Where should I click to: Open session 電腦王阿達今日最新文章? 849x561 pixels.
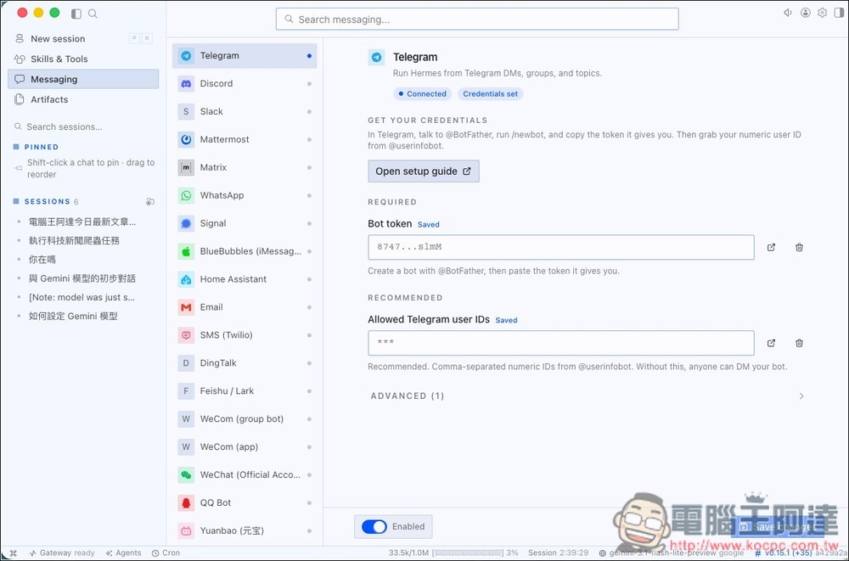click(83, 222)
